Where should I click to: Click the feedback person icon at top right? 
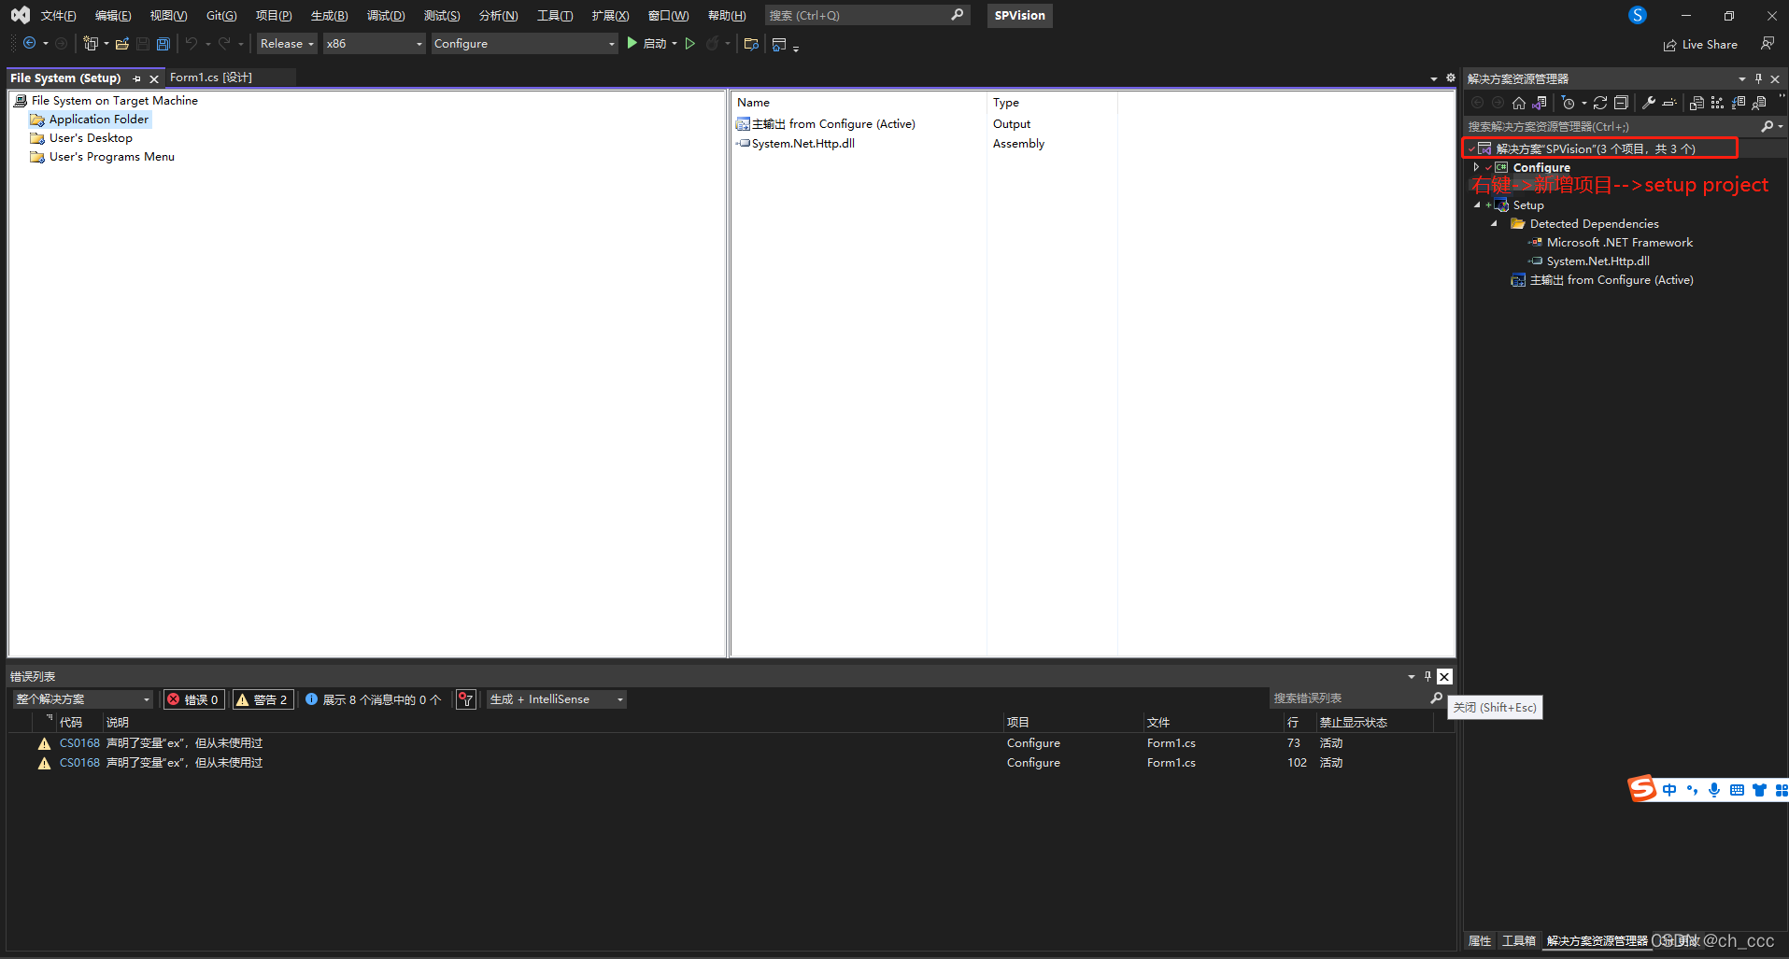(1767, 44)
